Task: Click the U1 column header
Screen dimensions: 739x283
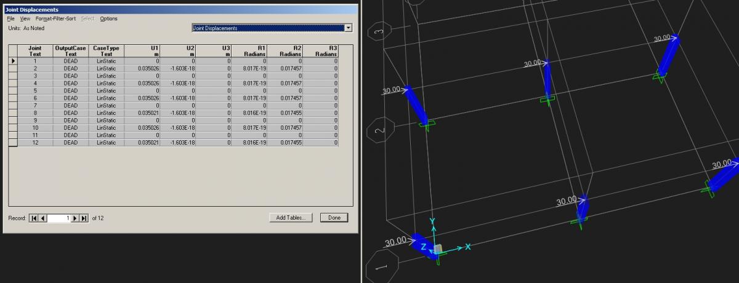Action: tap(142, 50)
